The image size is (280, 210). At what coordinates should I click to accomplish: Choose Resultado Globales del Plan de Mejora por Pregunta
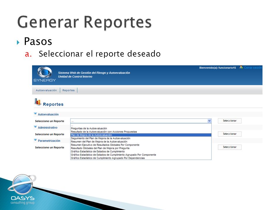pyautogui.click(x=141, y=148)
